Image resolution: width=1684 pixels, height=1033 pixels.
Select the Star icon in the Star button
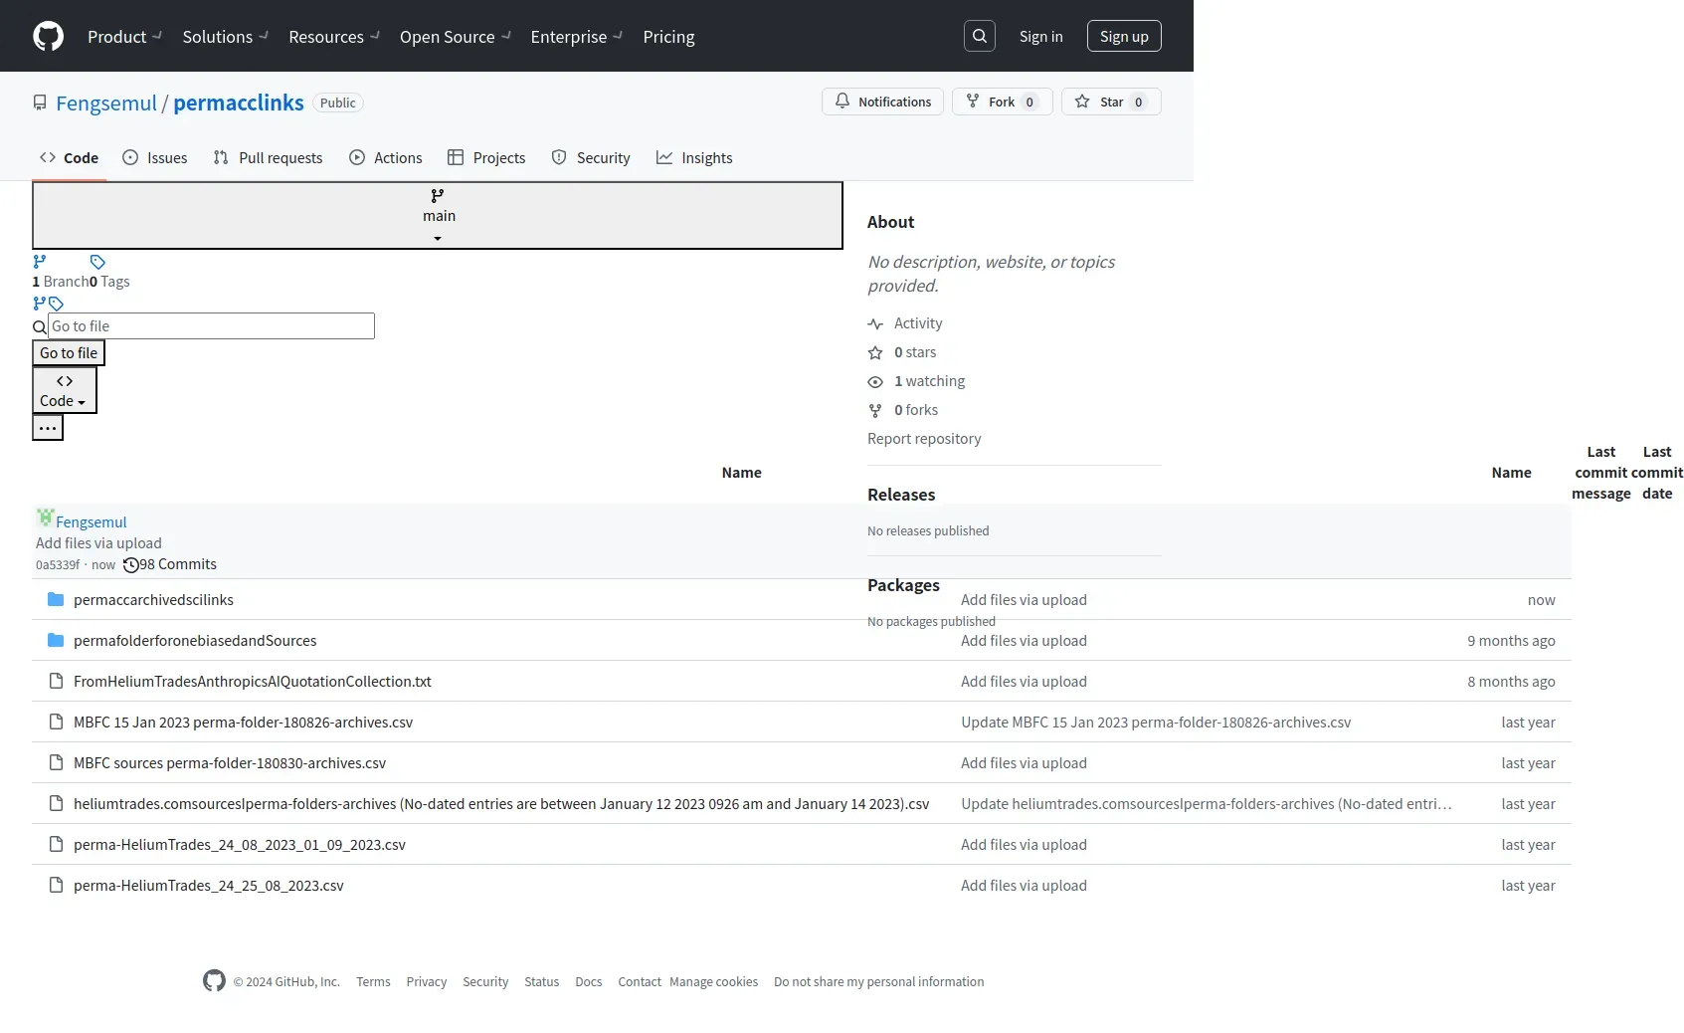click(1082, 102)
